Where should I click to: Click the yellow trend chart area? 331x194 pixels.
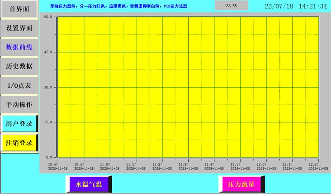[x=188, y=87]
